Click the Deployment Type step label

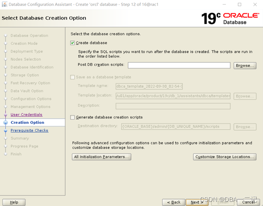(27, 51)
